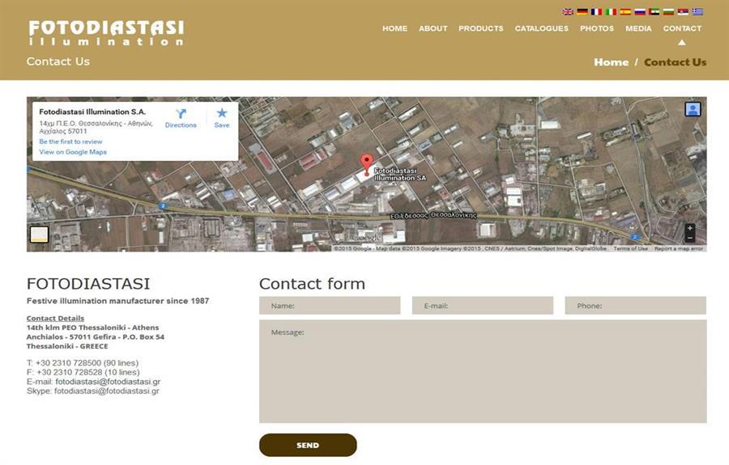Open View on Google Maps link
Image resolution: width=729 pixels, height=465 pixels.
click(x=73, y=152)
